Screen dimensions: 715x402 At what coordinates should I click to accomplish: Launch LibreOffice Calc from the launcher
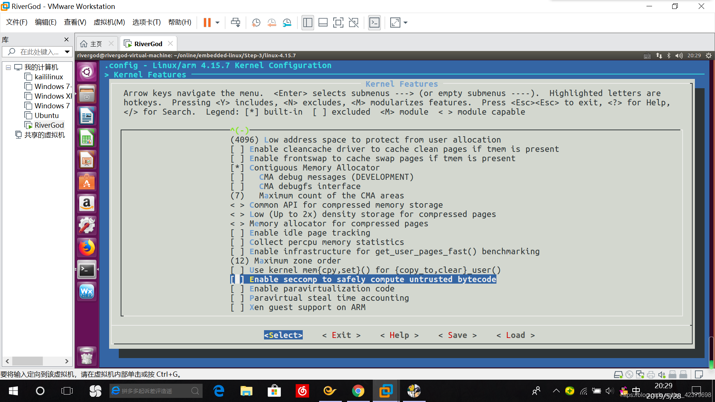tap(87, 138)
